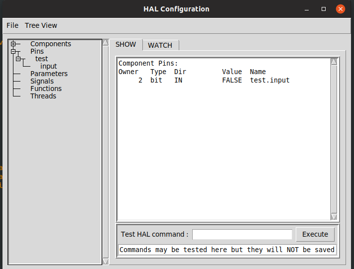
Task: Click tree panel scrollbar up arrow
Action: tap(106, 42)
